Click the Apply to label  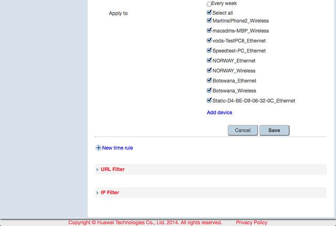[x=118, y=13]
